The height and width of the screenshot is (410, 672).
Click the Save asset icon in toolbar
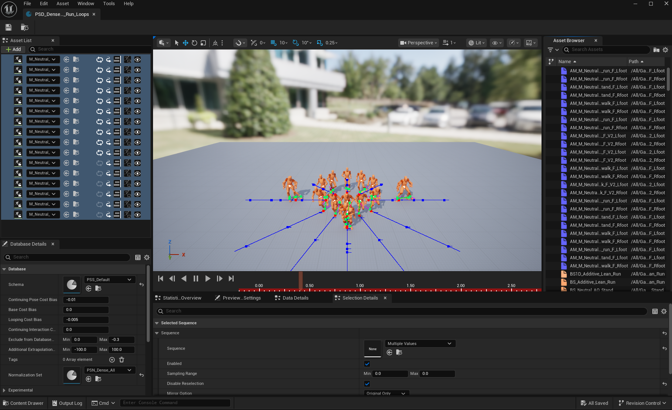(9, 27)
